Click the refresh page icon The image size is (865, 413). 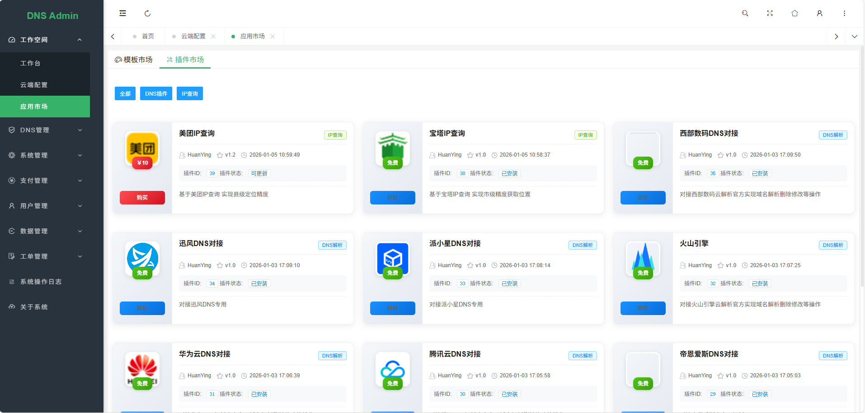click(x=147, y=14)
